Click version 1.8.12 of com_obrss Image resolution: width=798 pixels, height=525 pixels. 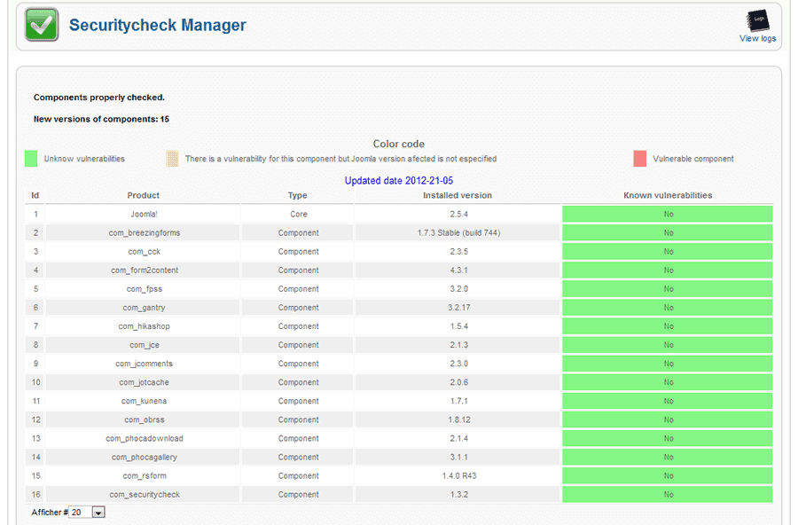pos(458,420)
